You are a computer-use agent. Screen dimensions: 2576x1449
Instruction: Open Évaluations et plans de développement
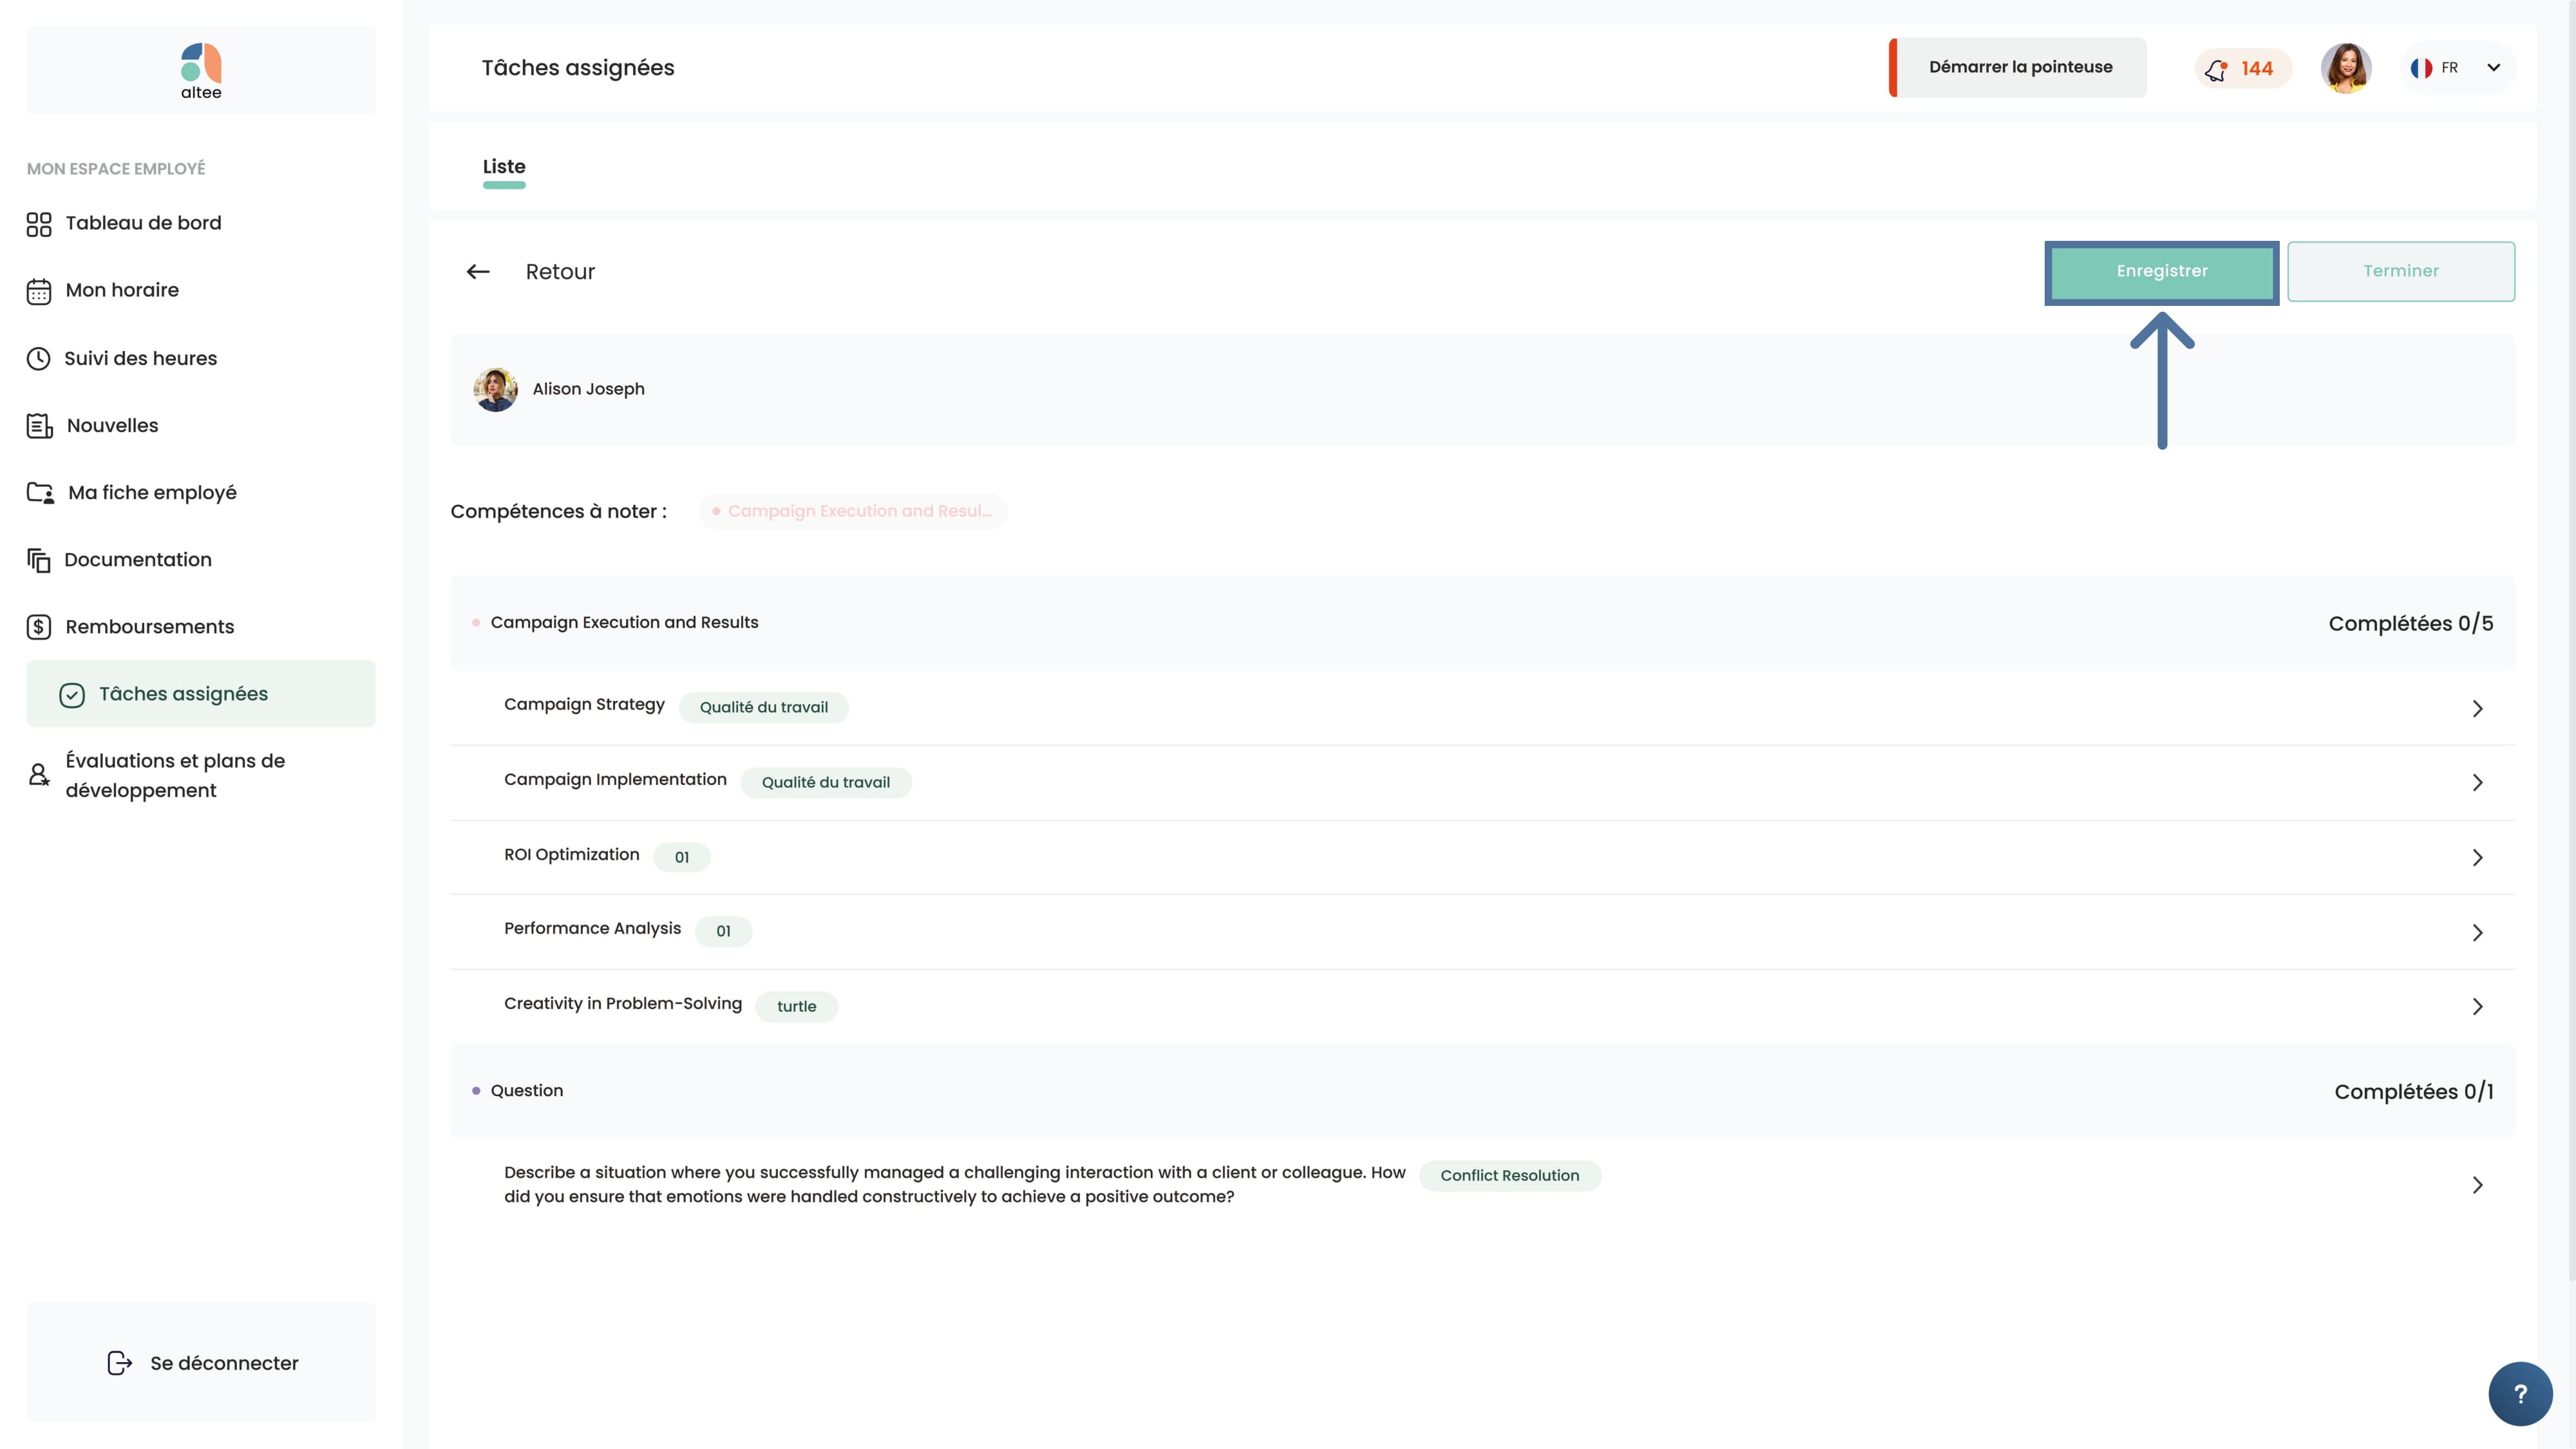coord(175,775)
